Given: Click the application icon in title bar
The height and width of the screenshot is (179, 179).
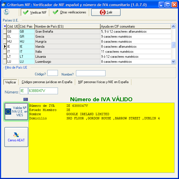Looking at the screenshot, I should pos(4,4).
